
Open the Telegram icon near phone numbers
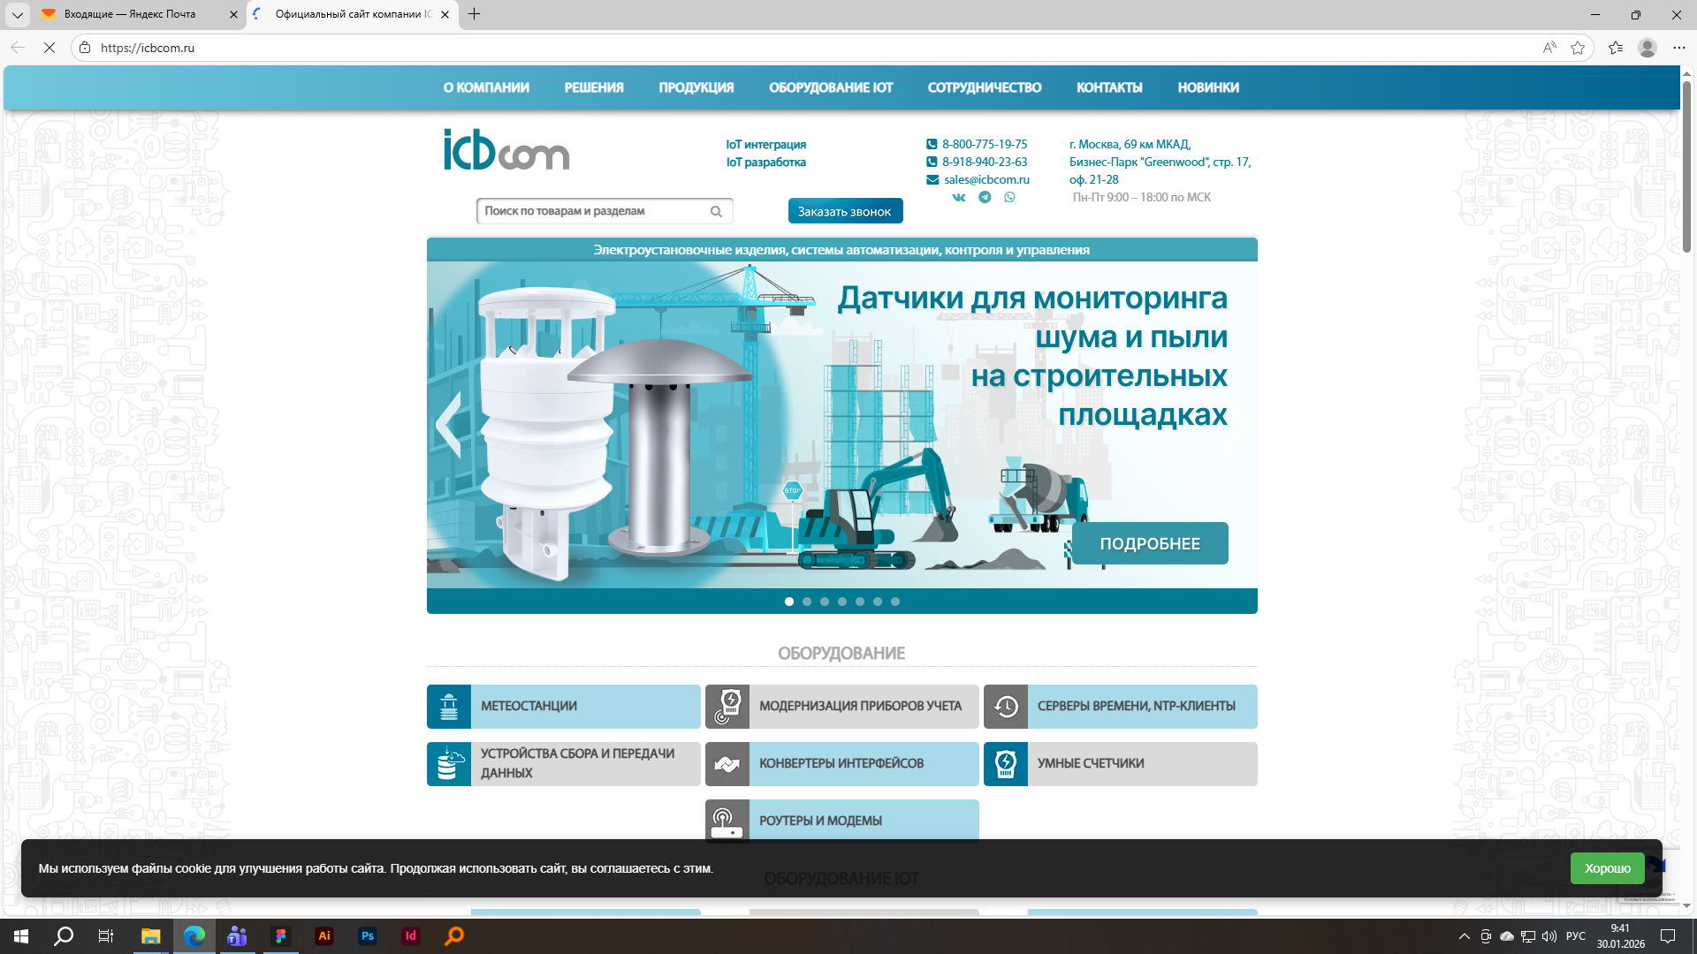coord(984,197)
